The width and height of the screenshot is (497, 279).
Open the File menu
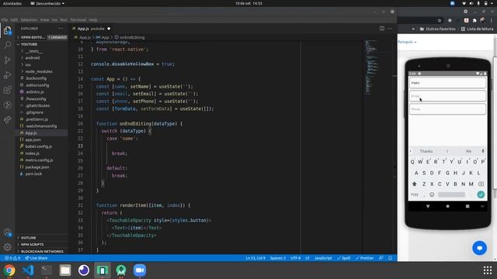[5, 20]
